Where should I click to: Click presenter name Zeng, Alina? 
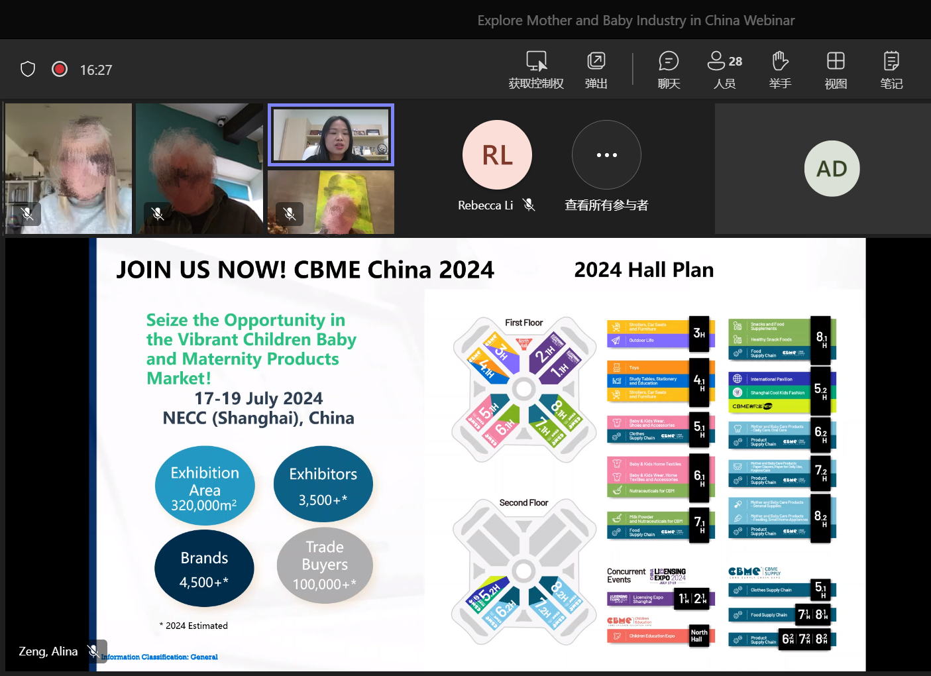point(48,651)
